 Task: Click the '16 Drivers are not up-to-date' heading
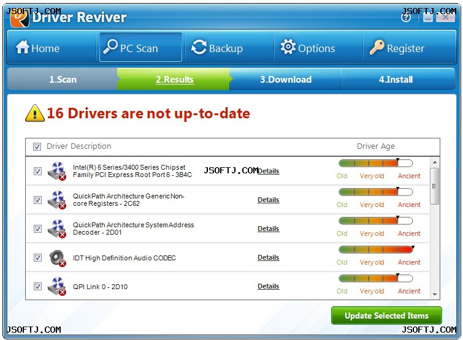point(148,113)
